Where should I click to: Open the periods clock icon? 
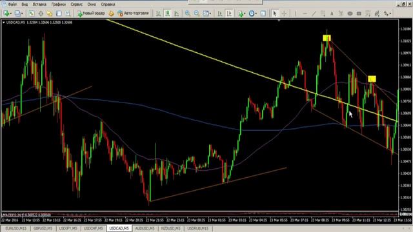(252, 14)
